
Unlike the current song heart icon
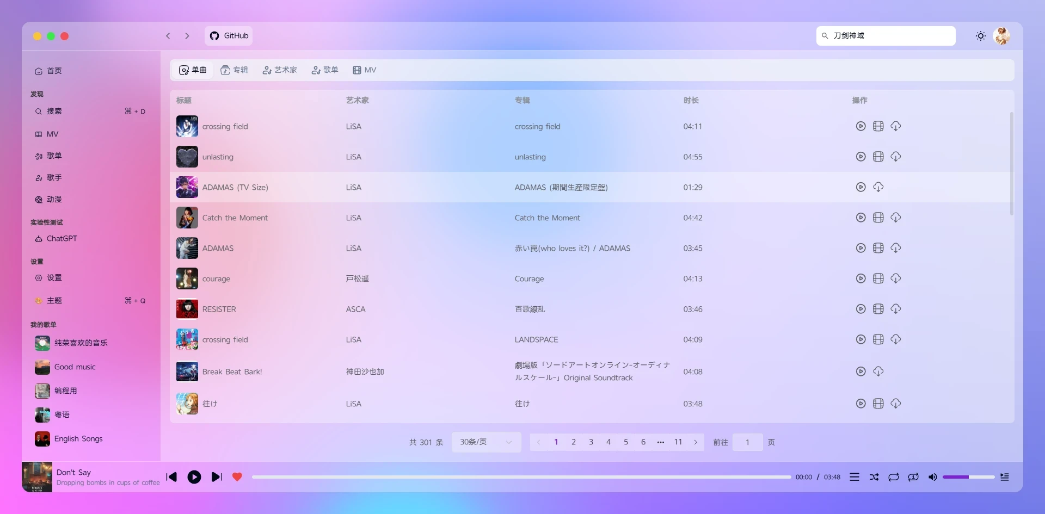pyautogui.click(x=237, y=477)
